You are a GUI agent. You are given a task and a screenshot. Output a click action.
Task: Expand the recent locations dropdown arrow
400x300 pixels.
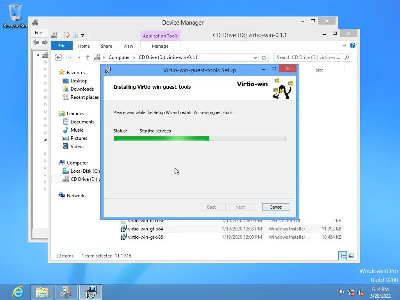click(x=79, y=57)
